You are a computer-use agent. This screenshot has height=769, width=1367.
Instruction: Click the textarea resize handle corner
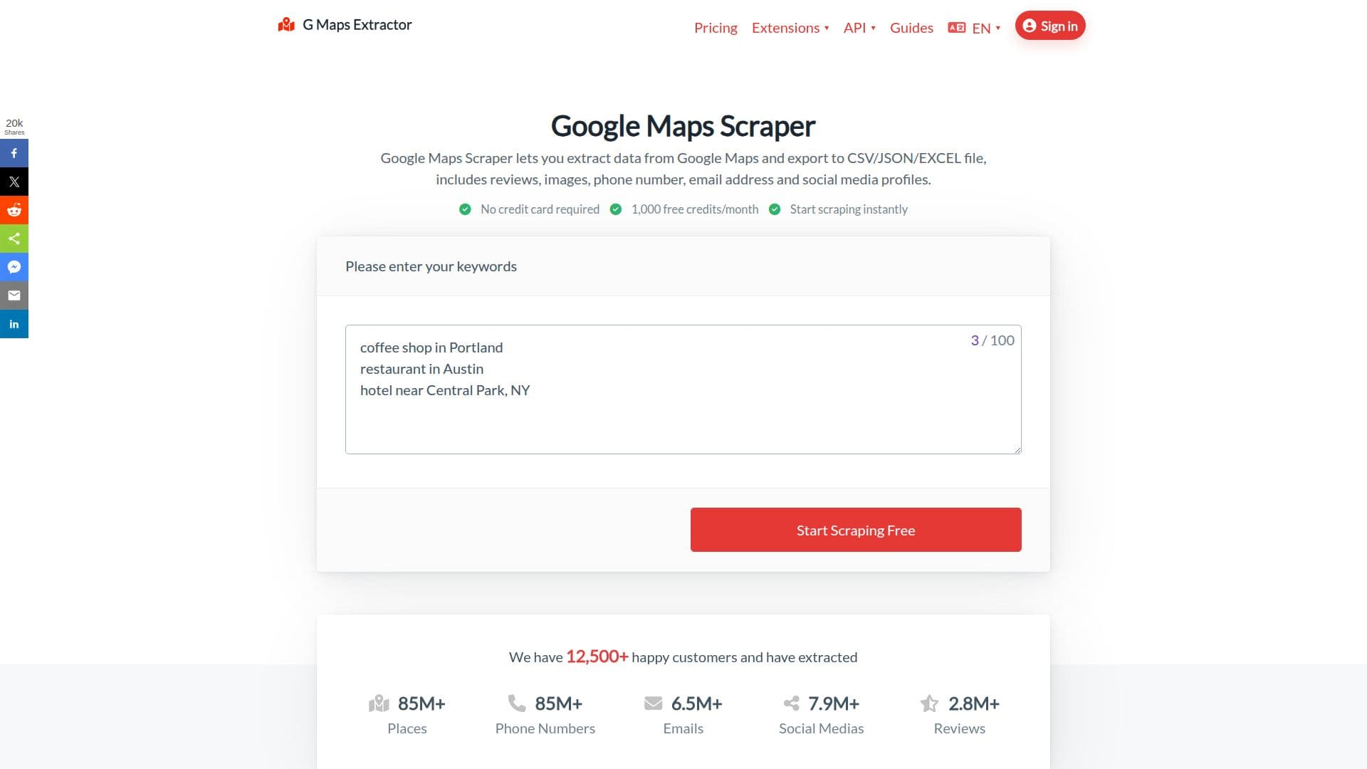tap(1017, 450)
